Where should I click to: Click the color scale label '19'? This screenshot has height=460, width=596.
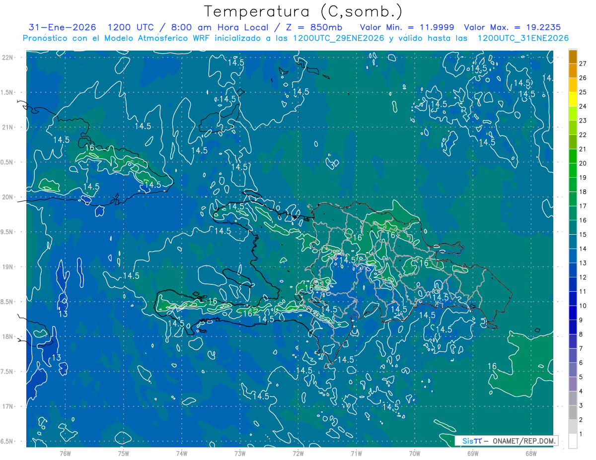coord(583,178)
